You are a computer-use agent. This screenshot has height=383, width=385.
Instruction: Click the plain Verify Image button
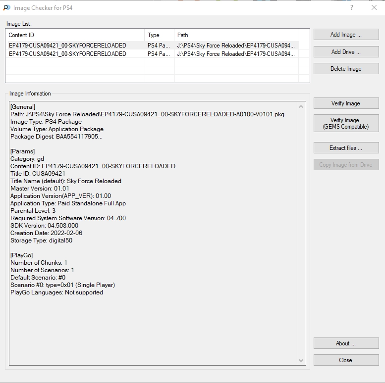point(346,103)
